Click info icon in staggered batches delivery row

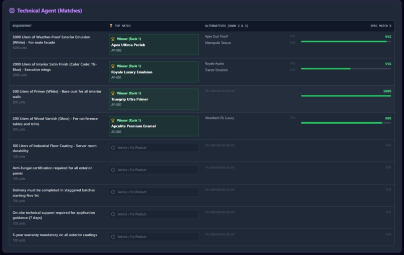coord(113,192)
